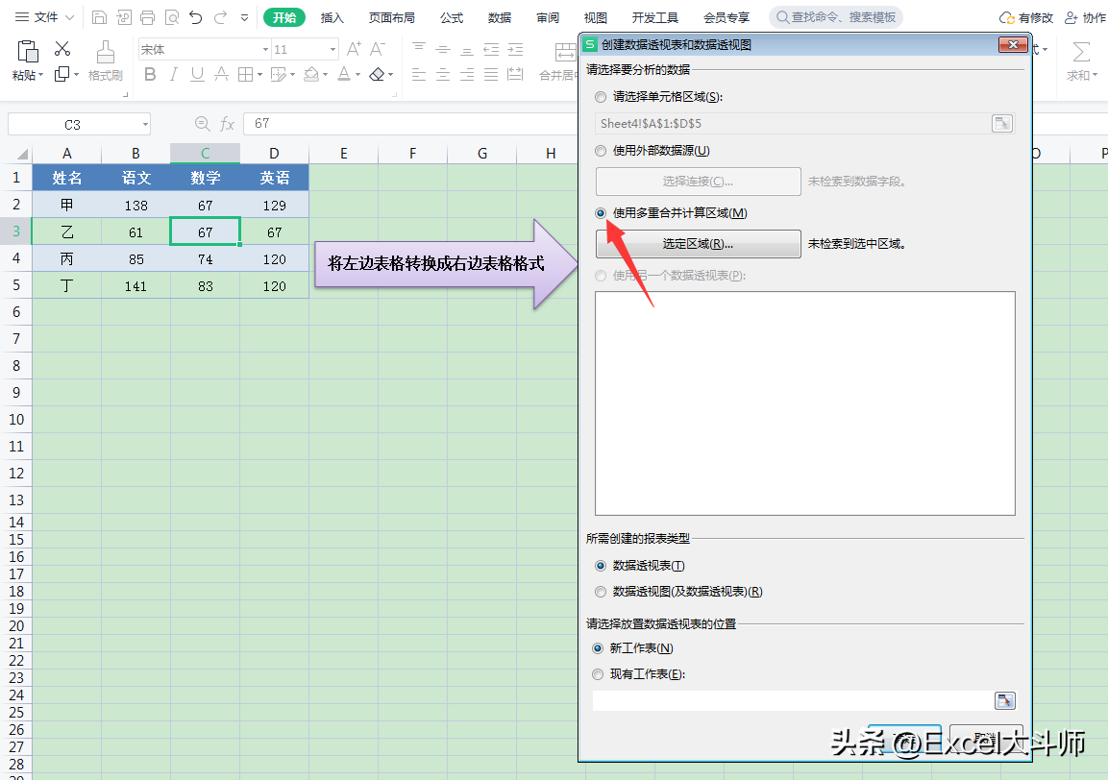1108x780 pixels.
Task: Select cell B2 containing 138
Action: pos(135,205)
